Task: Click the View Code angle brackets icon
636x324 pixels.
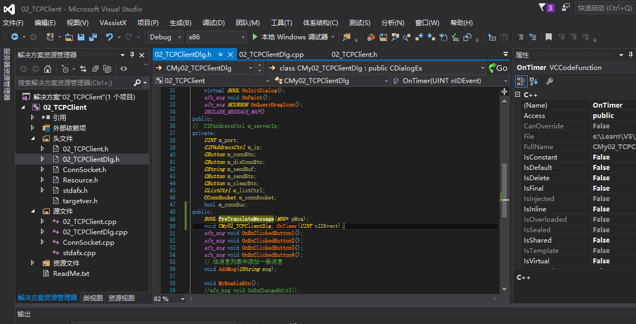Action: coord(124,68)
